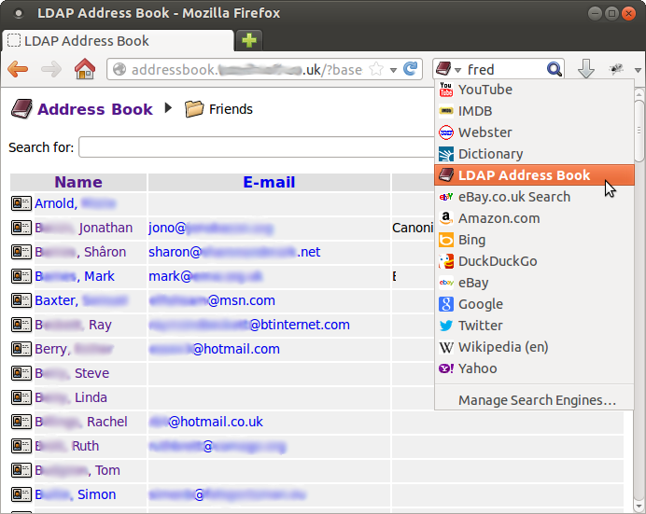Choose Dictionary from the search engine list
This screenshot has height=514, width=646.
(x=534, y=154)
